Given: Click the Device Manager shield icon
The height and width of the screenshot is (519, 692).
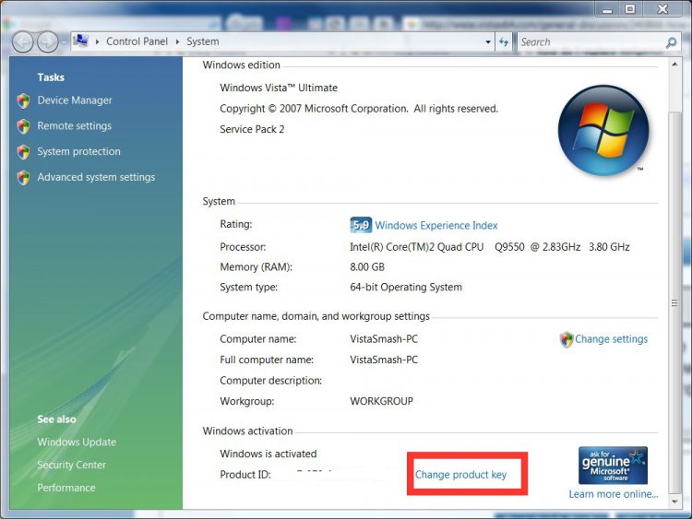Looking at the screenshot, I should [23, 100].
